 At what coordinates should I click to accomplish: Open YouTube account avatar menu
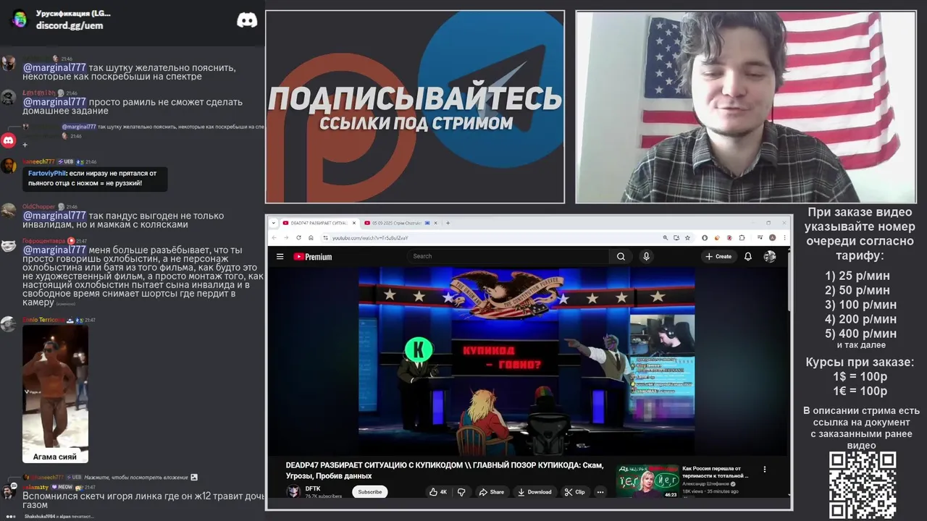point(770,256)
